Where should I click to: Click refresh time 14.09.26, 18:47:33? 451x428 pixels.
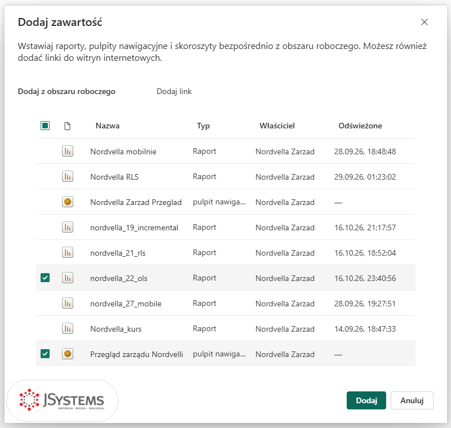coord(365,329)
